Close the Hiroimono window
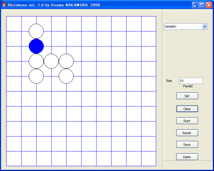Viewport: 214px width, 171px height. [209, 5]
